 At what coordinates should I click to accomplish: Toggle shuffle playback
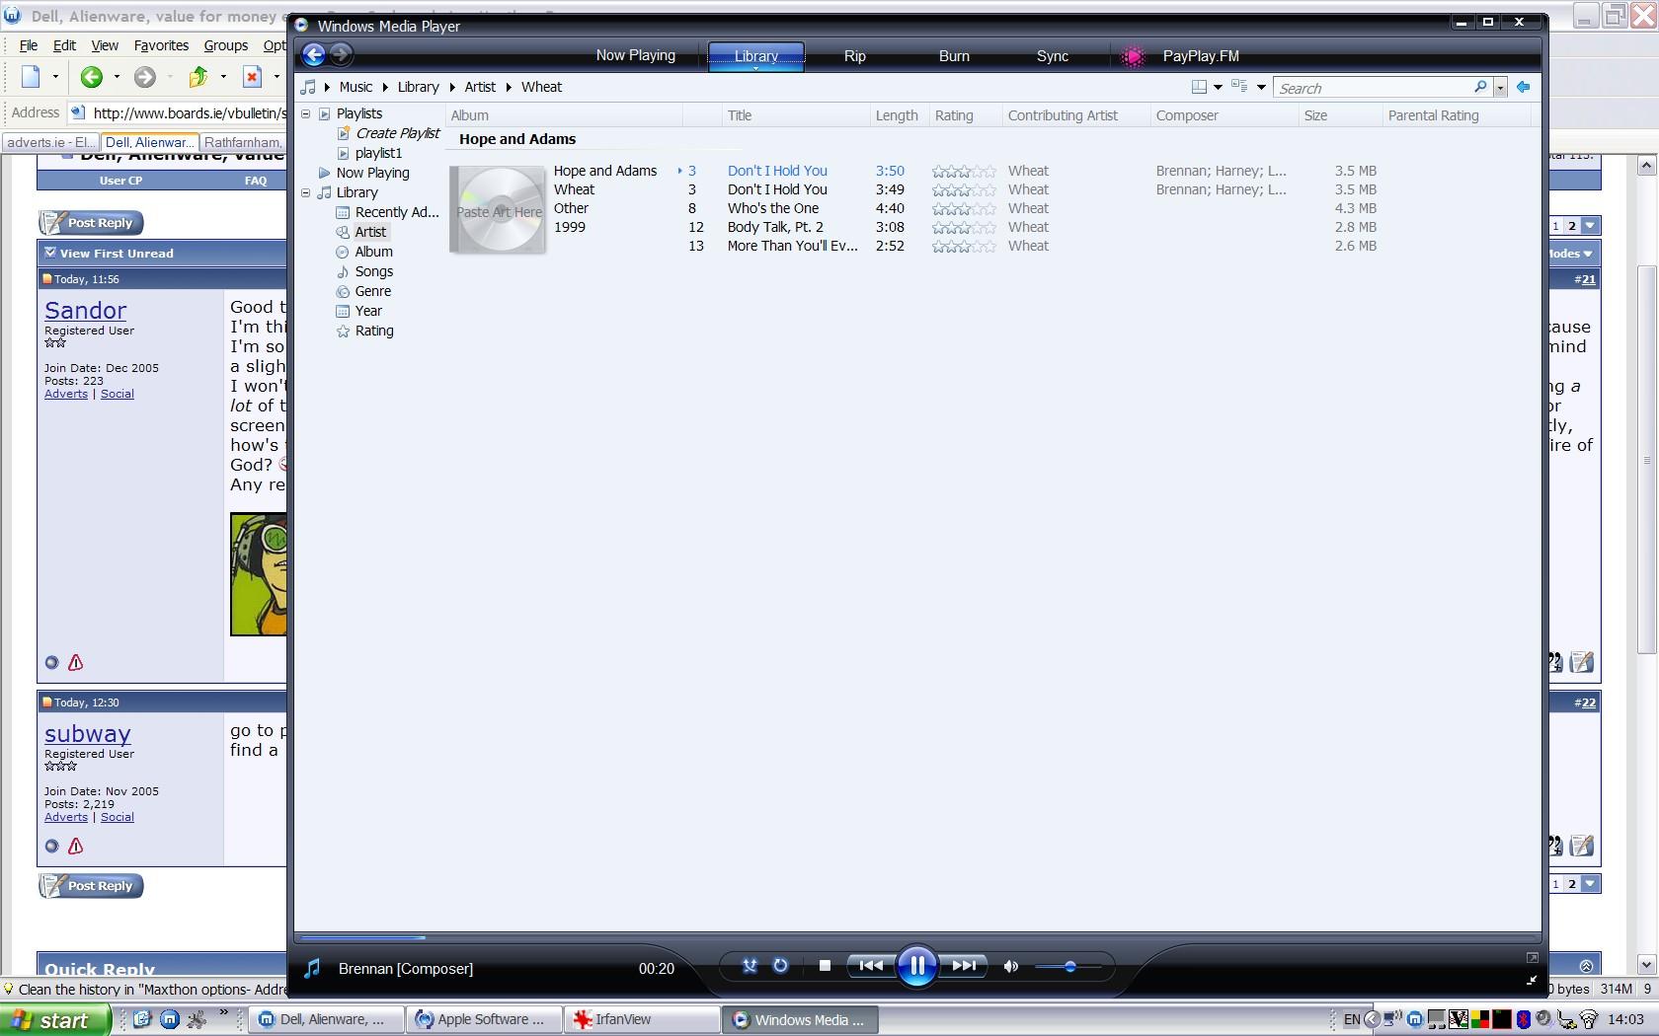tap(750, 966)
